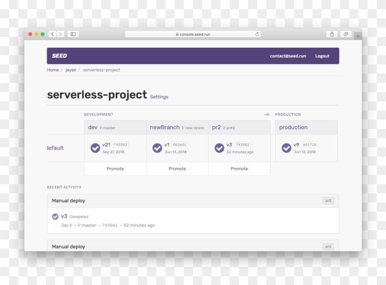Open the Safari share icon
This screenshot has width=386, height=285.
point(332,34)
